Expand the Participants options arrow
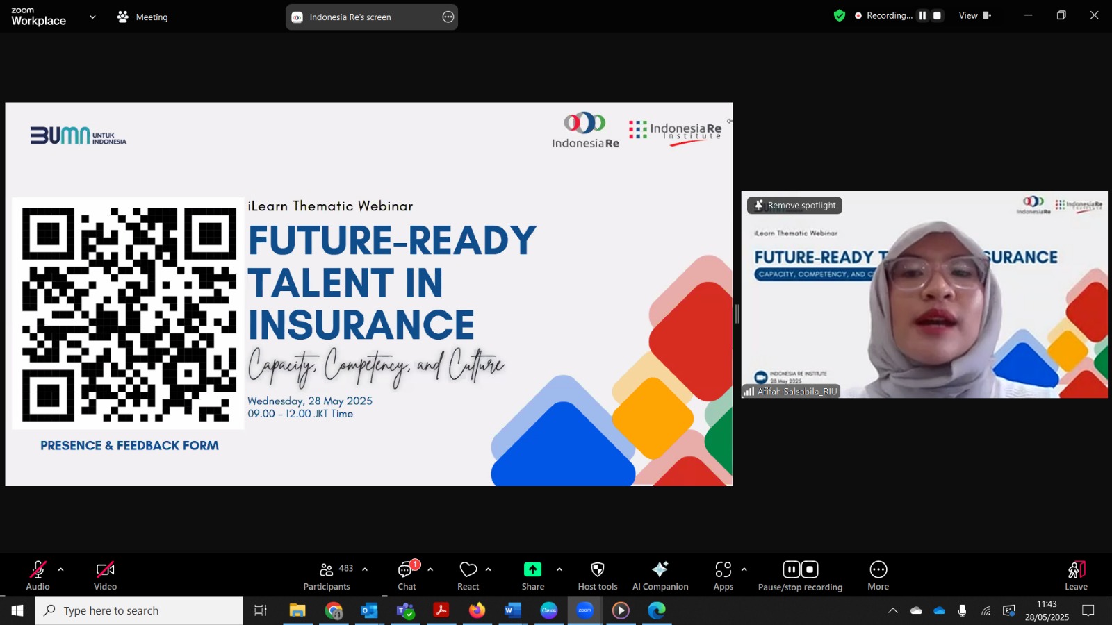Image resolution: width=1112 pixels, height=625 pixels. pos(365,569)
